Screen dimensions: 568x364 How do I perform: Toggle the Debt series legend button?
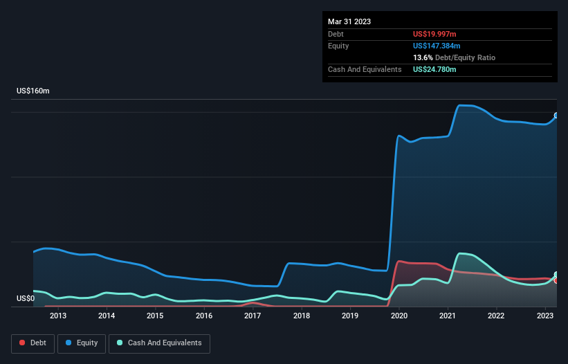[33, 343]
